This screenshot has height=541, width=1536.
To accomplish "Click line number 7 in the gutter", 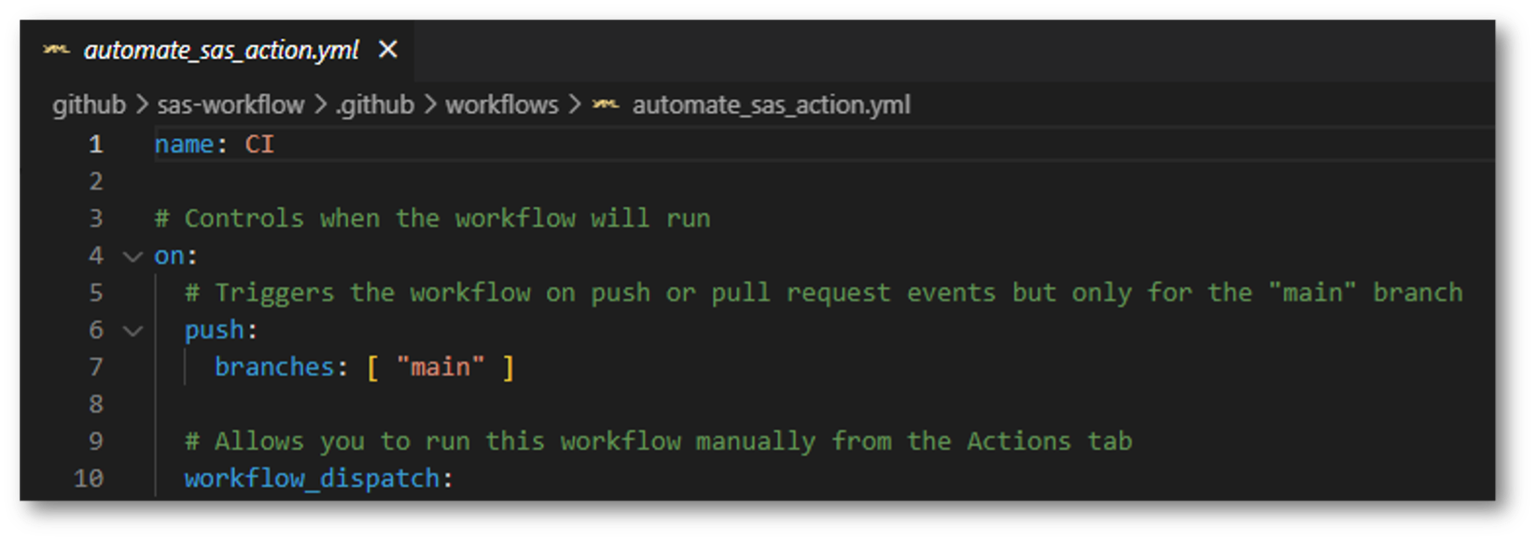I will [95, 367].
